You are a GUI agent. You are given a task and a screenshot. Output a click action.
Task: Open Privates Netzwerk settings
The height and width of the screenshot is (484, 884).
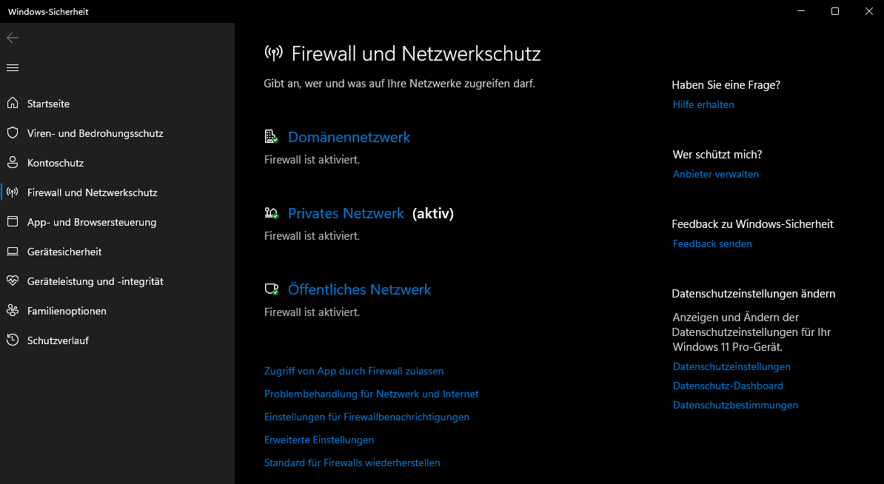tap(346, 213)
